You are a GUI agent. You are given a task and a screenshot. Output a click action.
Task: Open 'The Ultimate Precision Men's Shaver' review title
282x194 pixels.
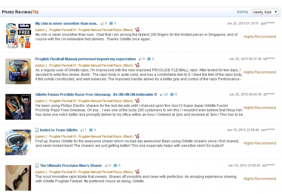71,165
